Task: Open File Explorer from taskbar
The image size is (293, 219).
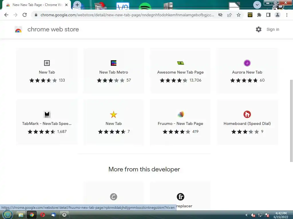Action: tap(21, 215)
